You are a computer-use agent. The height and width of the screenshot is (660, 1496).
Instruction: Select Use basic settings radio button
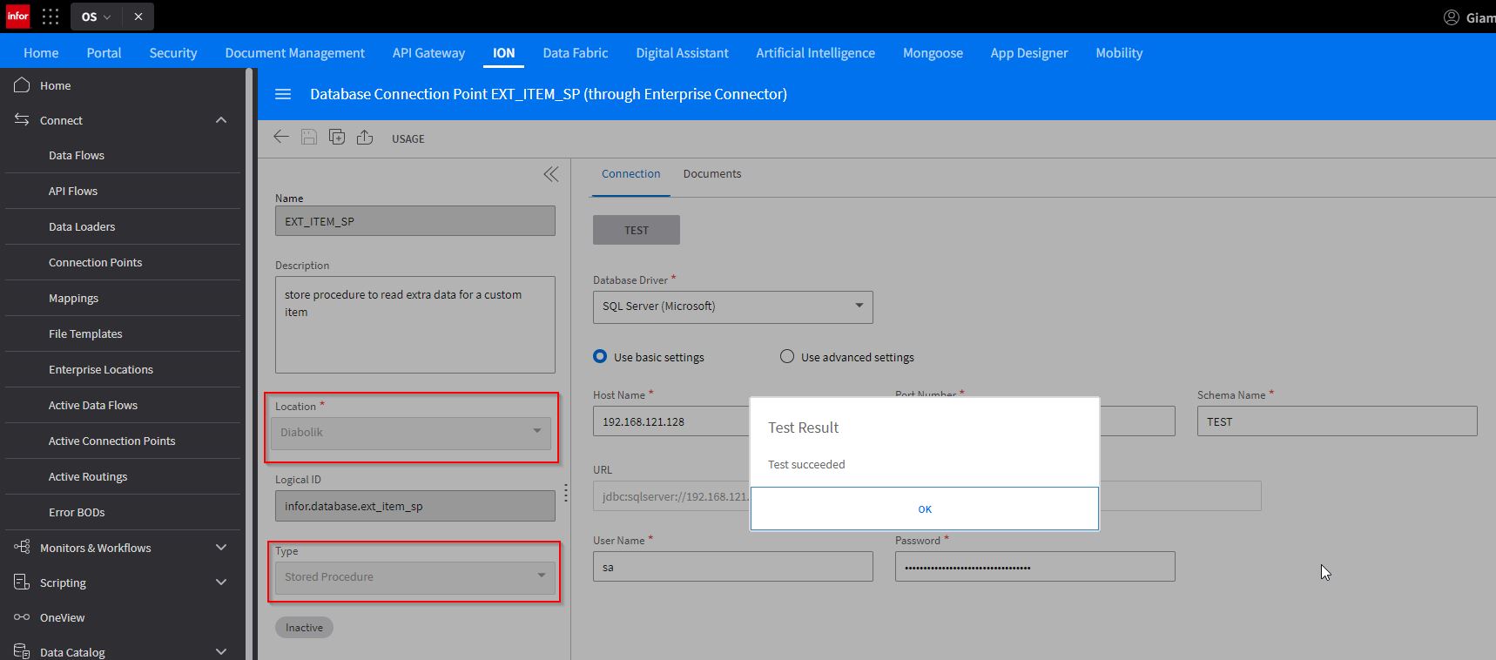tap(600, 356)
